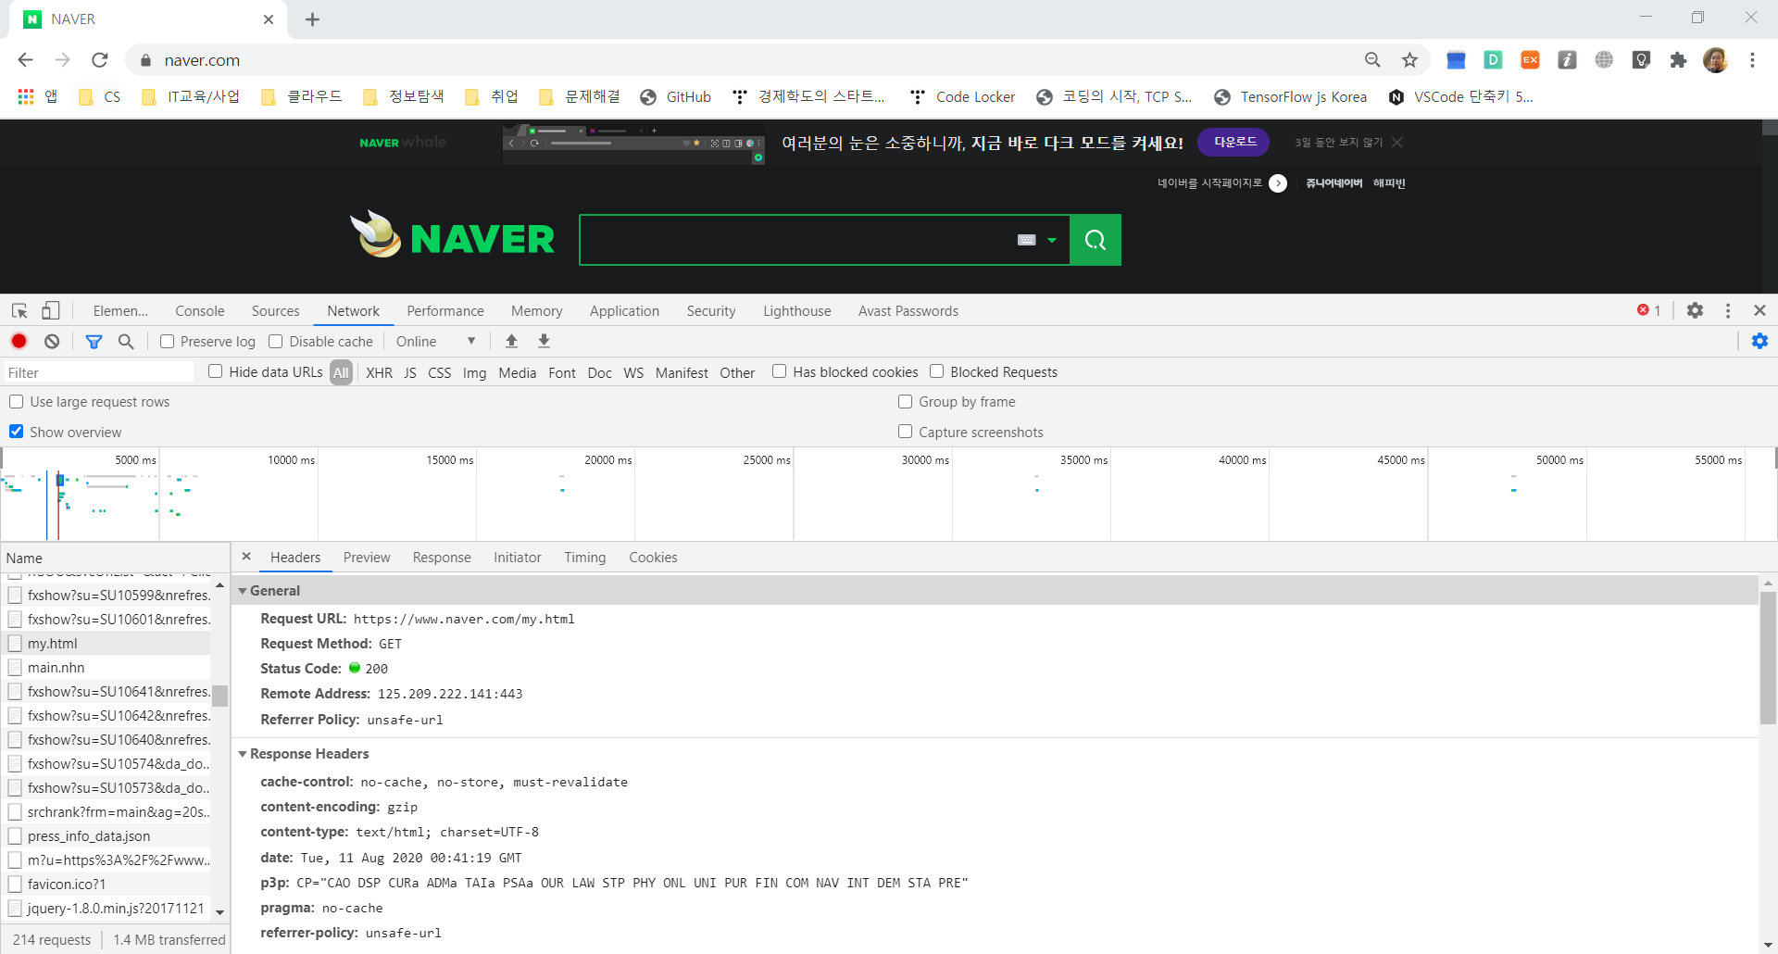Switch to the Timing tab of request

pos(584,558)
